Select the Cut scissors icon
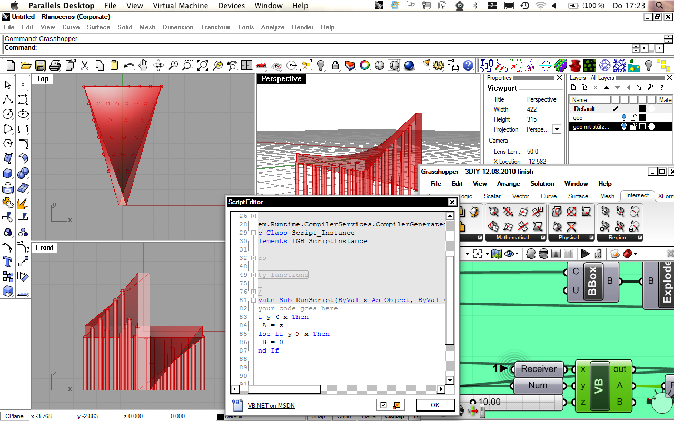Screen dimensions: 674x421 point(84,65)
